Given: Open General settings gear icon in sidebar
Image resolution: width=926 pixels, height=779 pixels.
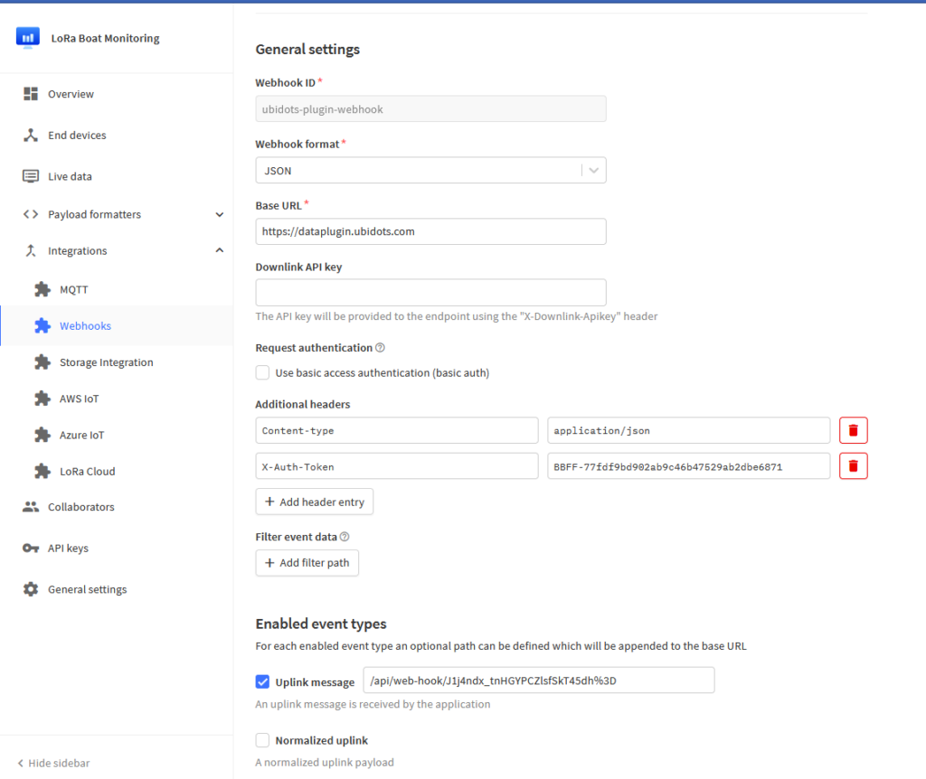Looking at the screenshot, I should [31, 589].
